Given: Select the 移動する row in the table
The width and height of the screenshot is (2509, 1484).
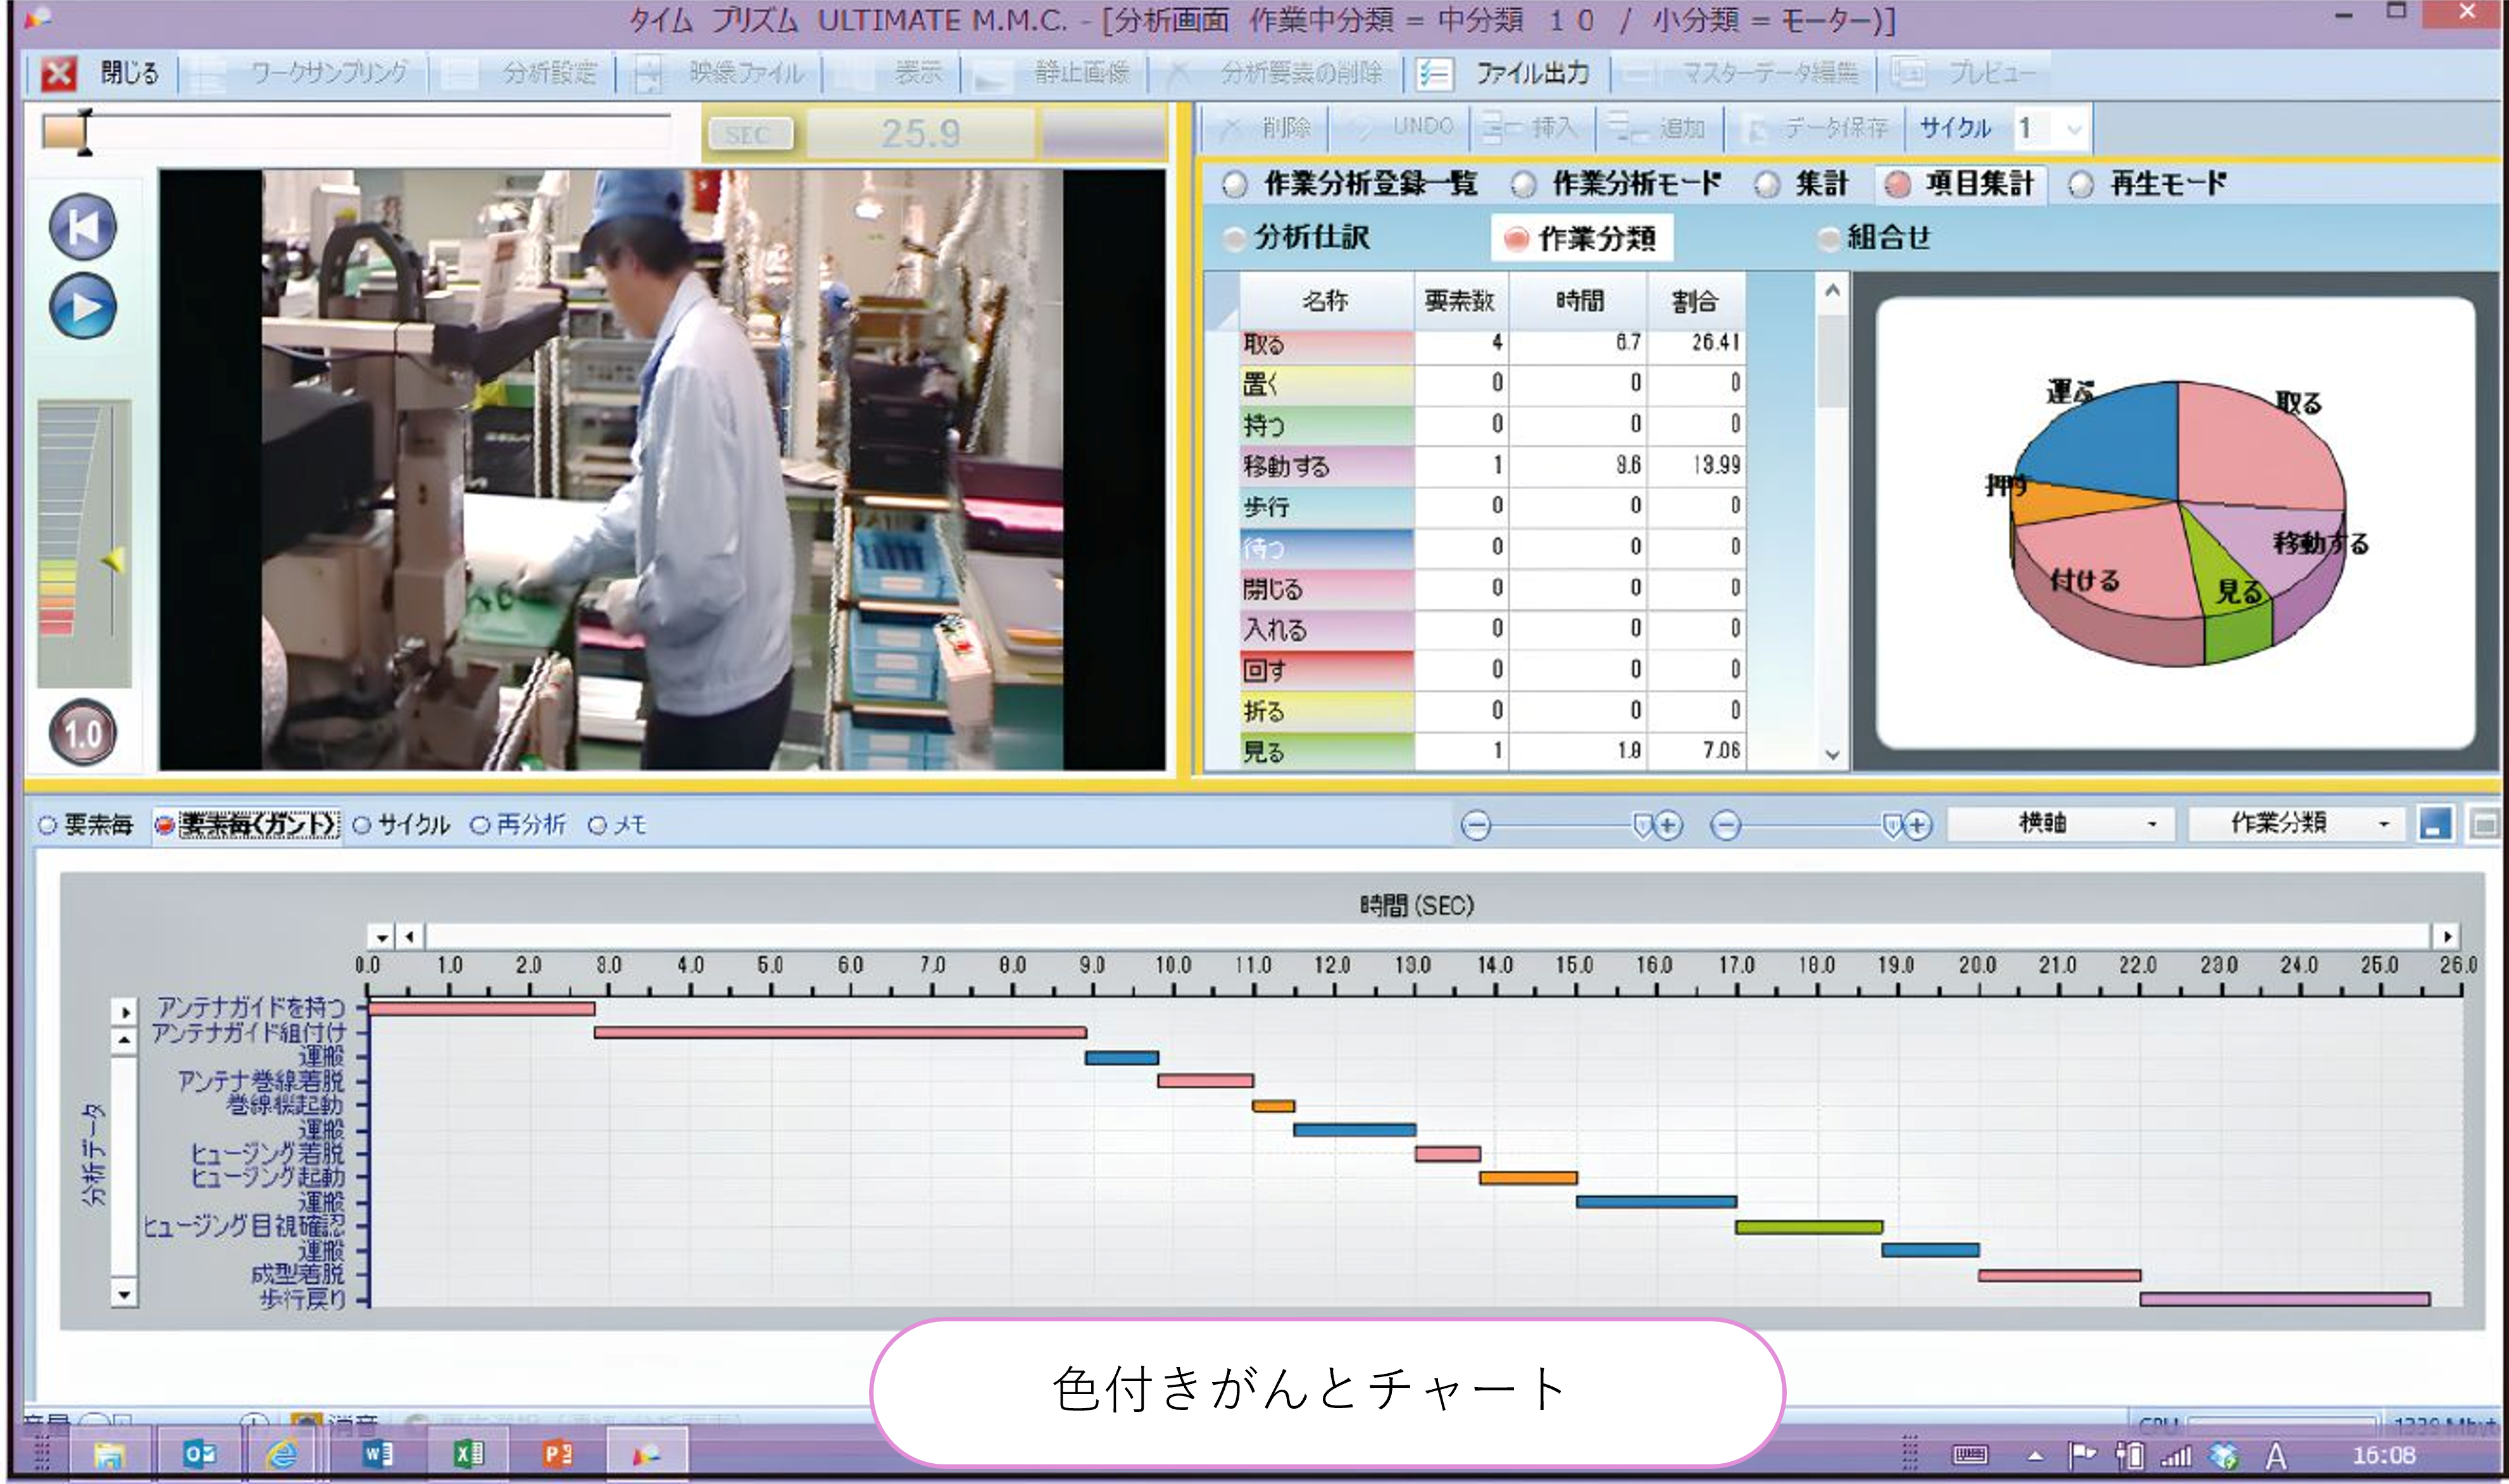Looking at the screenshot, I should coord(1492,466).
